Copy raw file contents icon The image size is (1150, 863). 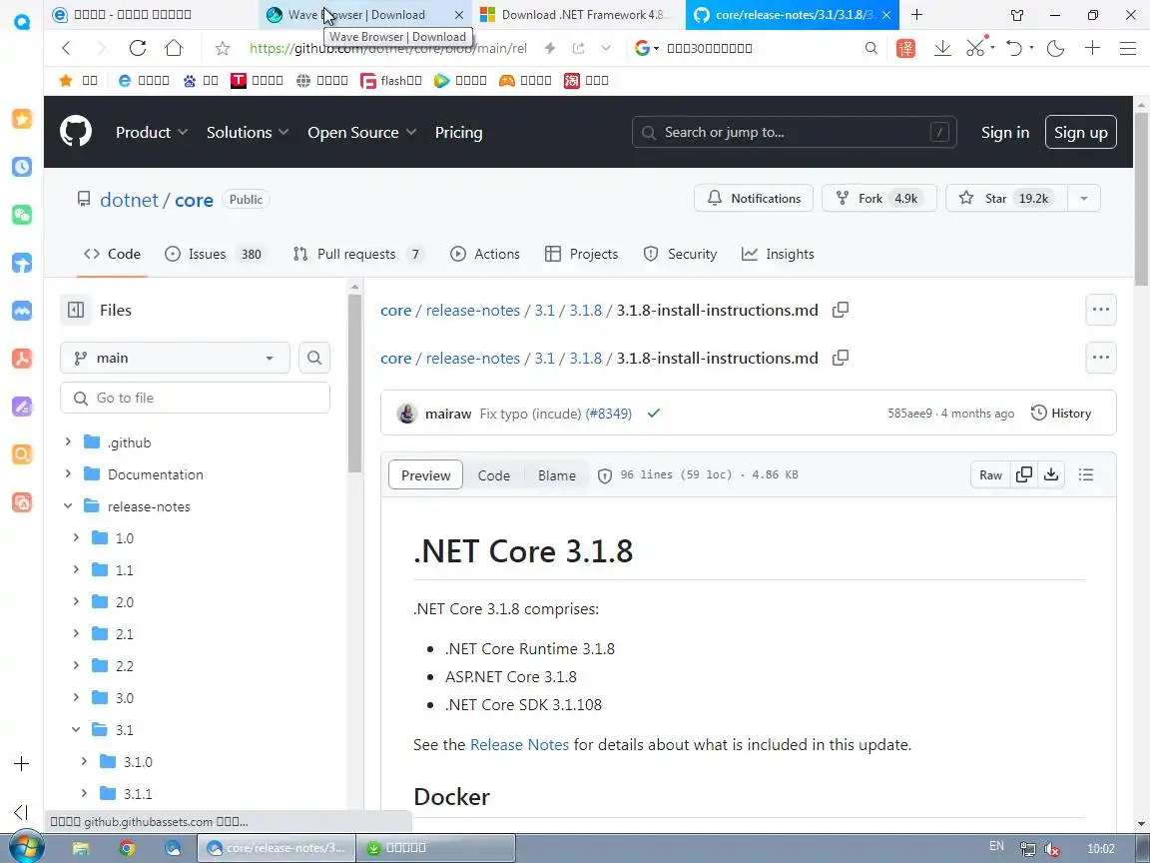point(1024,474)
